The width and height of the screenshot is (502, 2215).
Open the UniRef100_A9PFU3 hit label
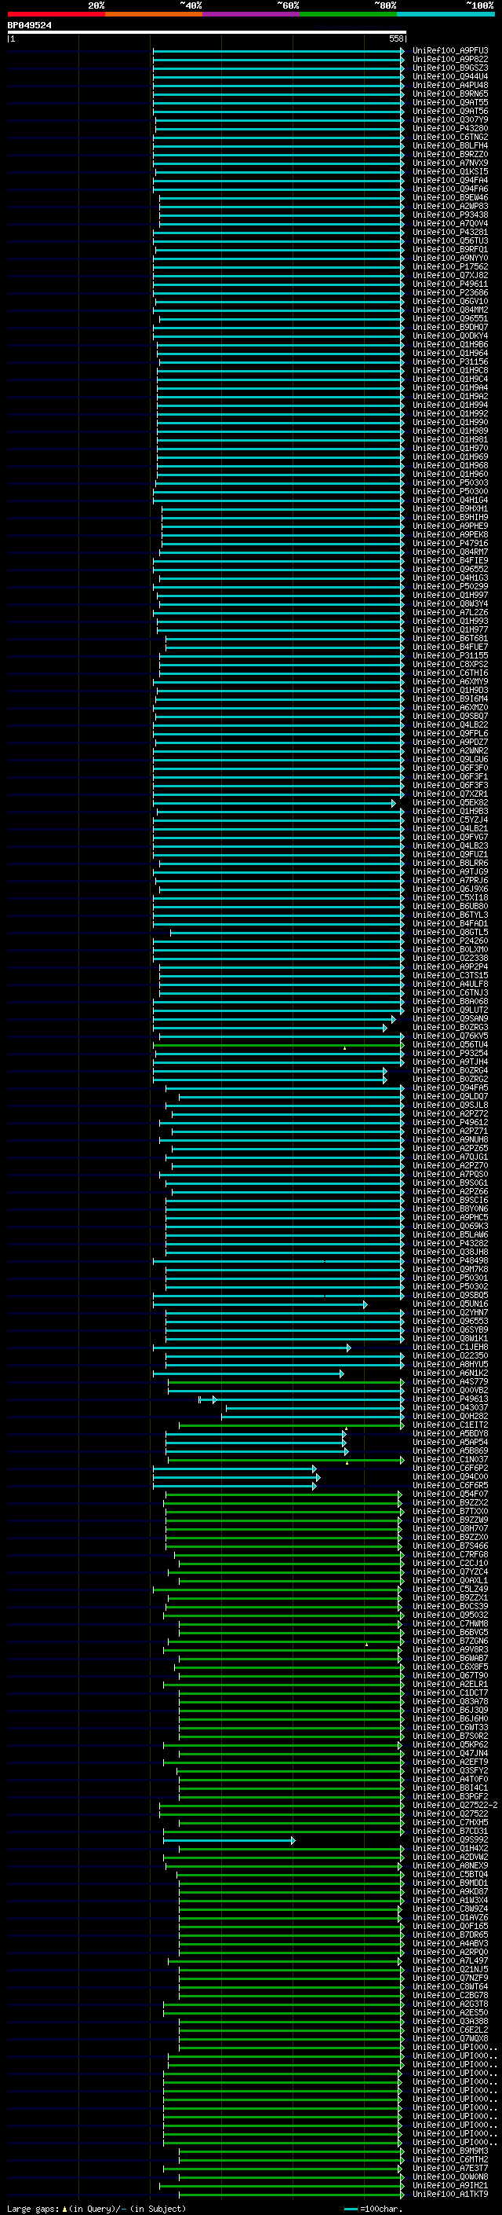pyautogui.click(x=449, y=51)
